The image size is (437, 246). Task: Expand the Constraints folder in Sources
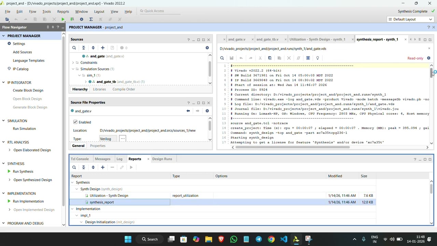(73, 63)
